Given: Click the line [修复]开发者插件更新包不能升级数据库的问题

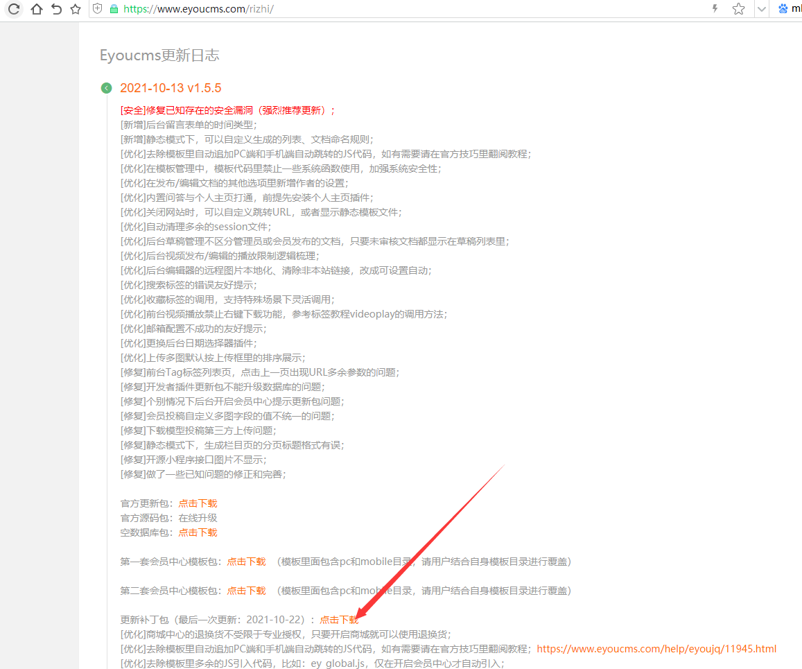Looking at the screenshot, I should (x=223, y=387).
